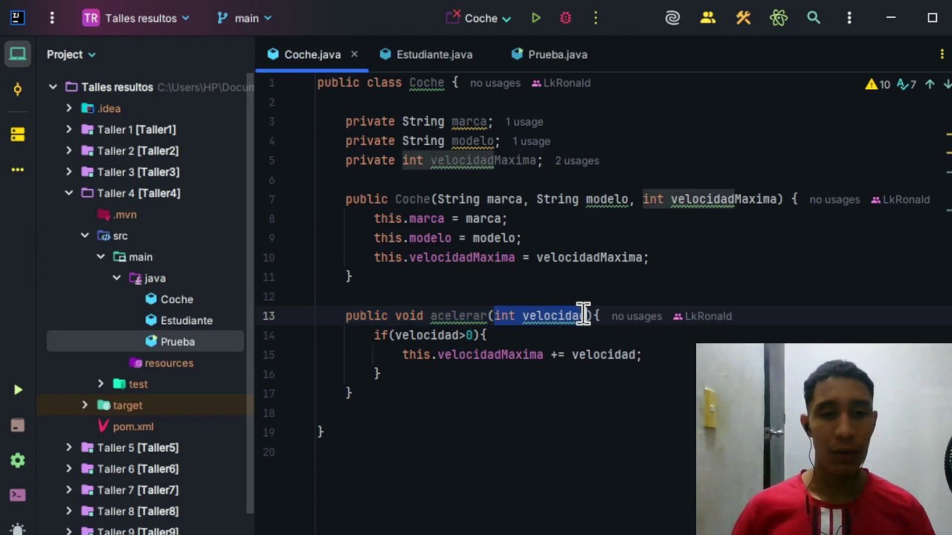Screen dimensions: 952x535
Task: Open Search Everywhere magnifier
Action: (x=814, y=18)
